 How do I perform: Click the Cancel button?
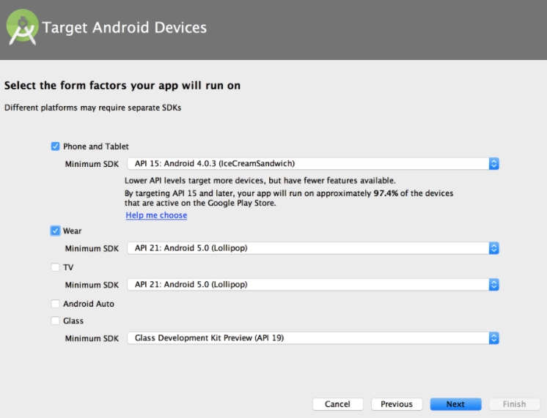[x=338, y=404]
